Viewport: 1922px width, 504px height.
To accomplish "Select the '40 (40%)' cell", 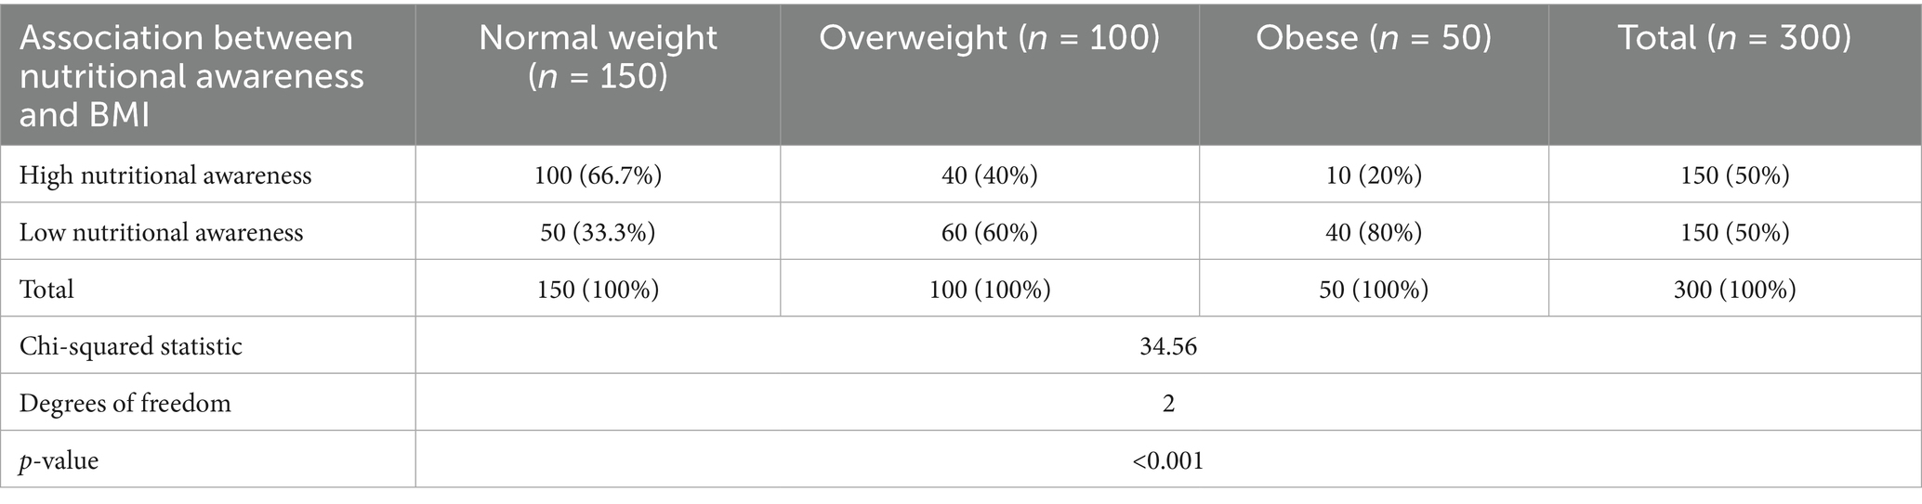I will pyautogui.click(x=990, y=175).
